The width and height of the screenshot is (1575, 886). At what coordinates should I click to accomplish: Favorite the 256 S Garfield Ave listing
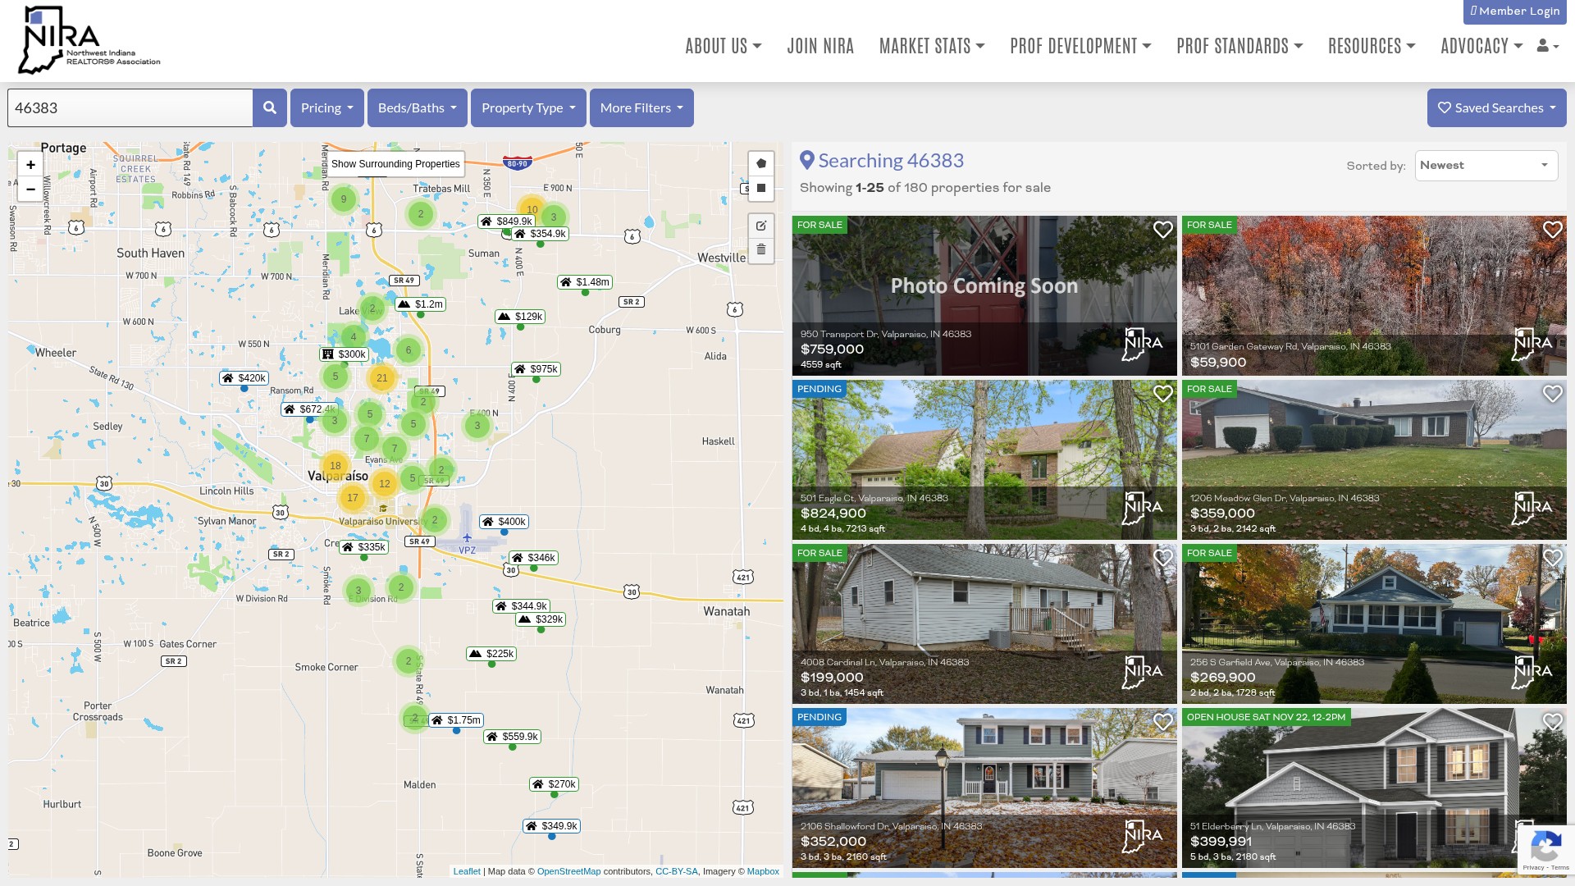pos(1552,558)
